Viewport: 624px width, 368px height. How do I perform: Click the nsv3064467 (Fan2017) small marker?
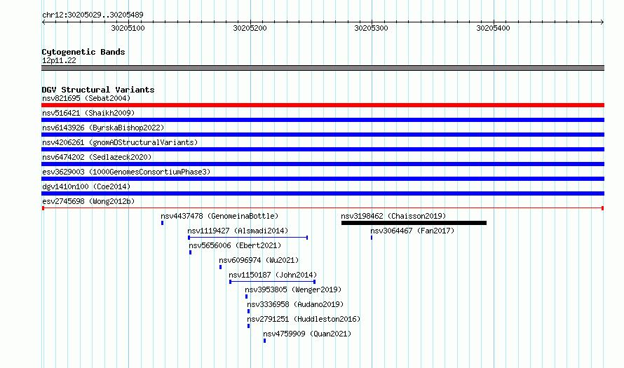coord(372,238)
